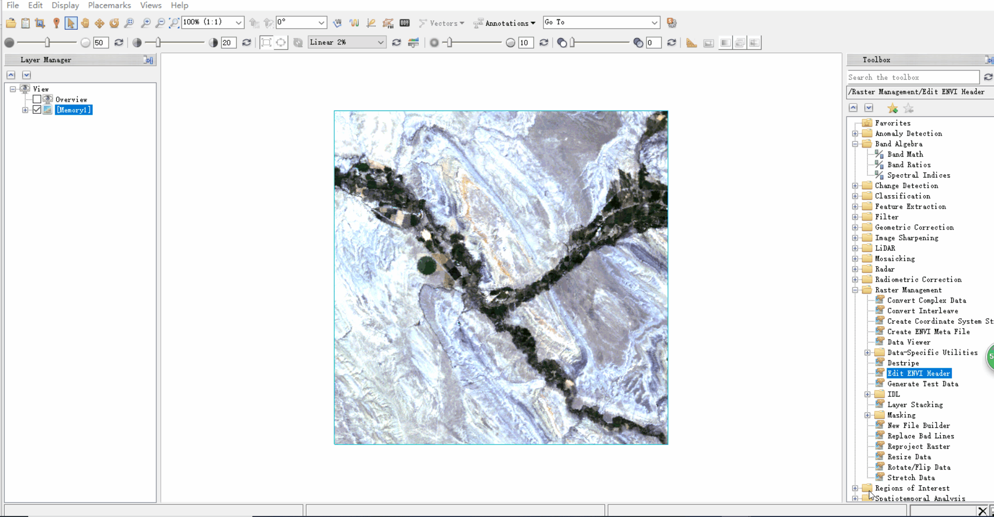Select the Fly four-arrow tool
The width and height of the screenshot is (994, 517).
point(100,23)
